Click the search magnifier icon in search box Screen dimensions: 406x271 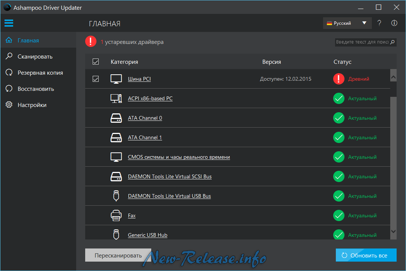click(x=392, y=42)
